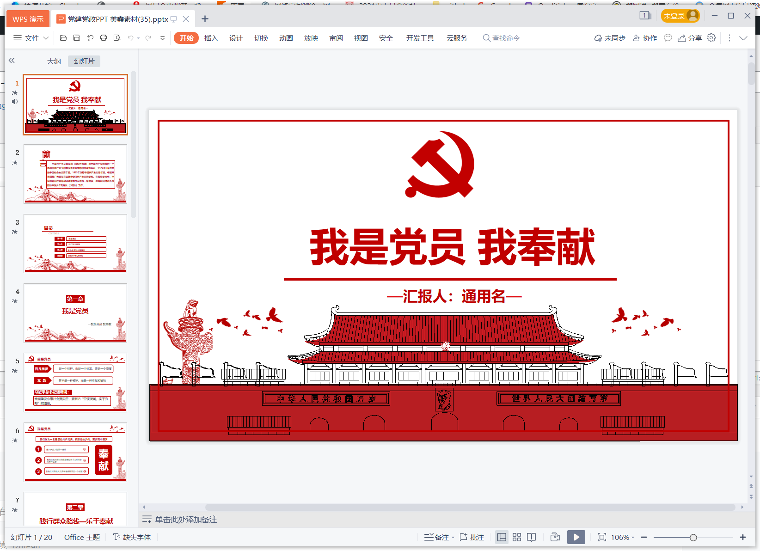The width and height of the screenshot is (760, 551).
Task: Click the zoom out minus button
Action: pos(644,537)
